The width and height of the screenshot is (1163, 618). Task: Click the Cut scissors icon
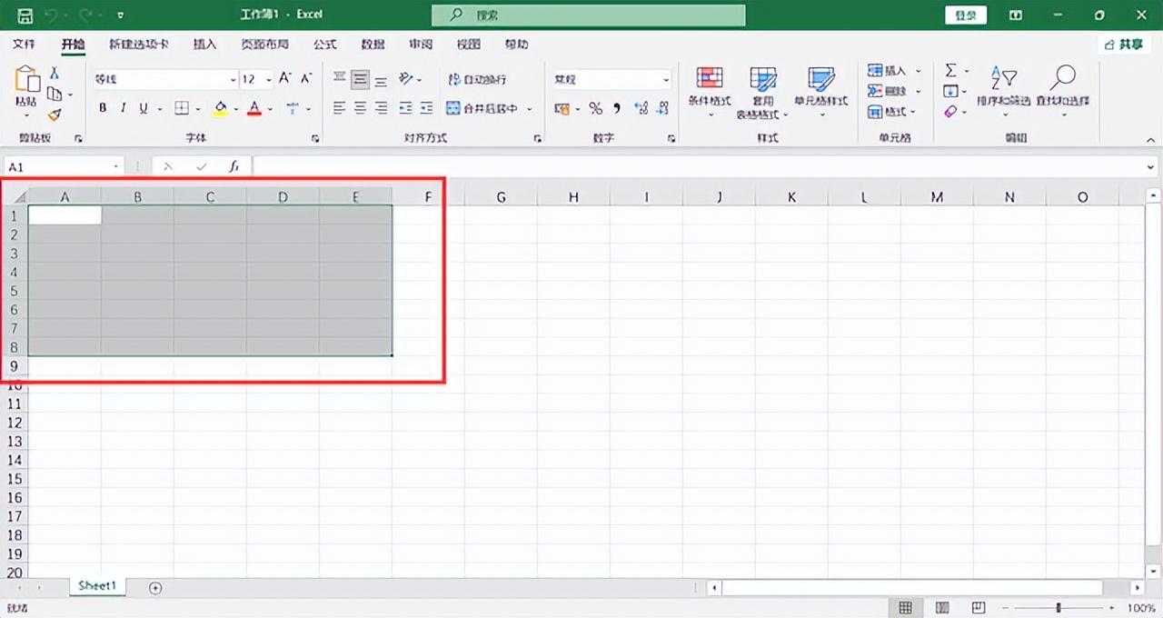point(55,74)
